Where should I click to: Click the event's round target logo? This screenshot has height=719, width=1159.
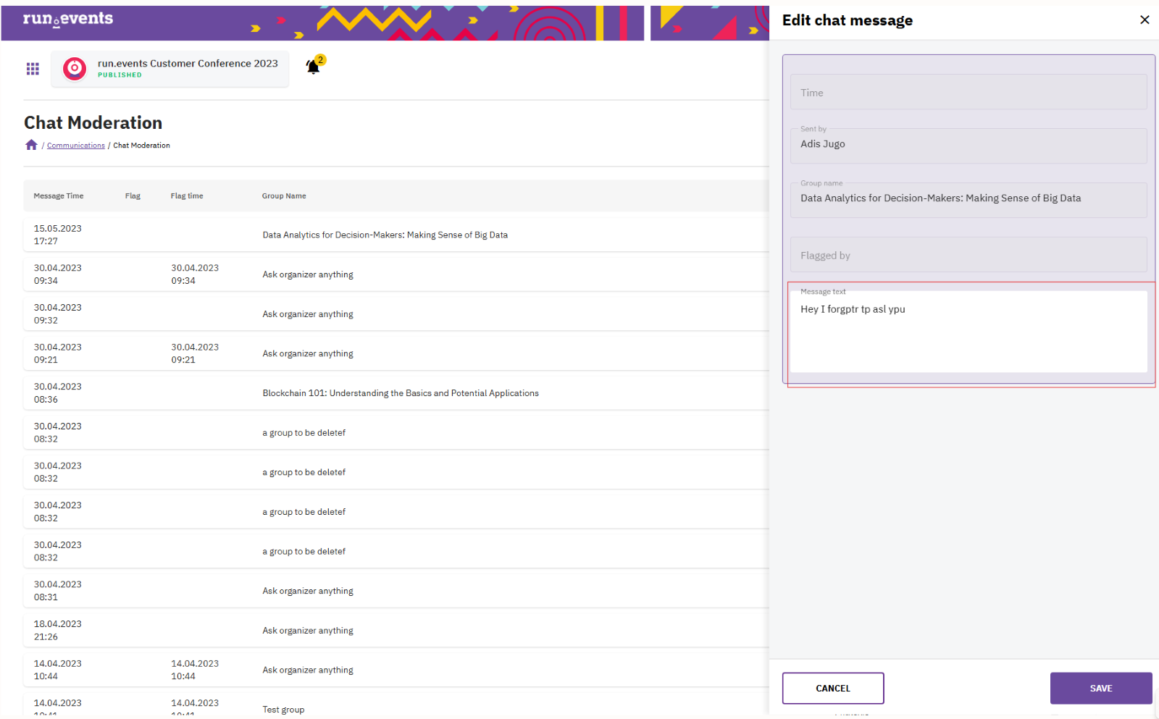coord(75,69)
